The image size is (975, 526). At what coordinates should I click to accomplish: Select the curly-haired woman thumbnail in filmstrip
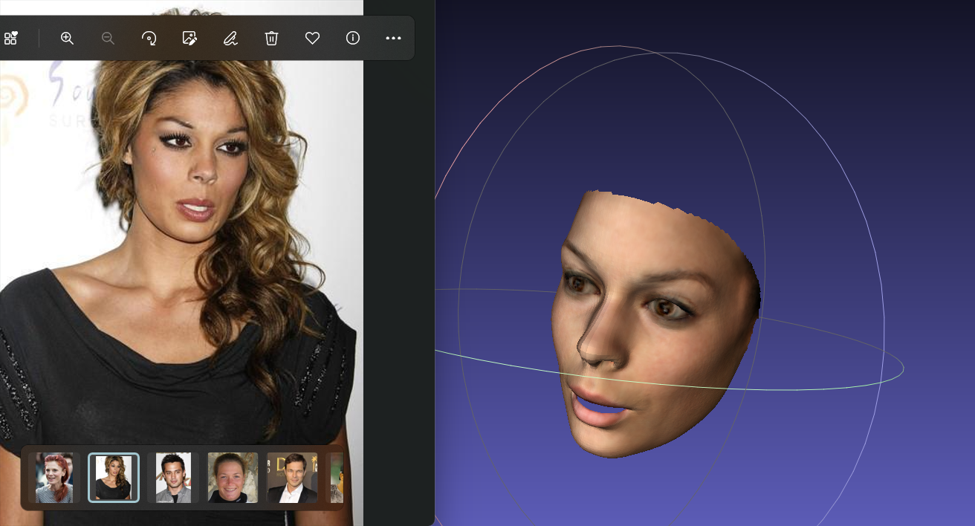pyautogui.click(x=114, y=478)
